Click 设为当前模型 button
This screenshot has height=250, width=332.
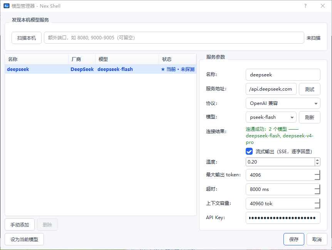24,240
